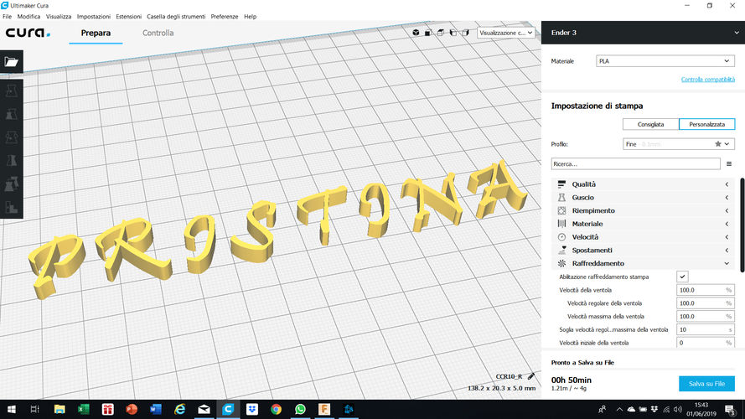Select the Rotate tool in left toolbar
The height and width of the screenshot is (419, 745).
click(x=12, y=137)
